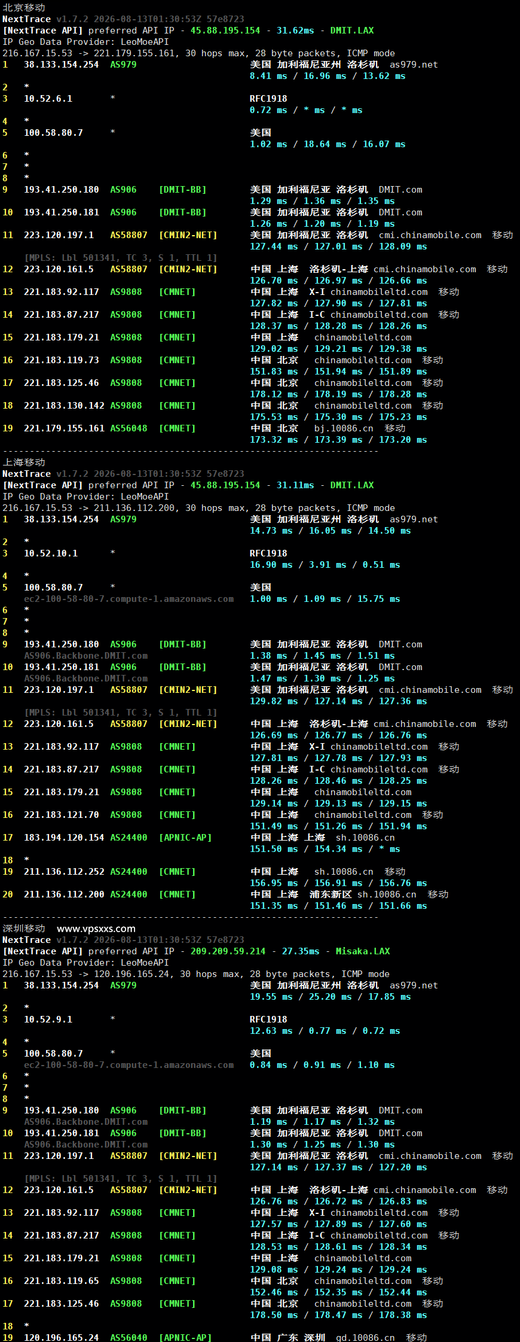520x1342 pixels.
Task: Click hop IP '211.136.112.252'
Action: tap(64, 871)
